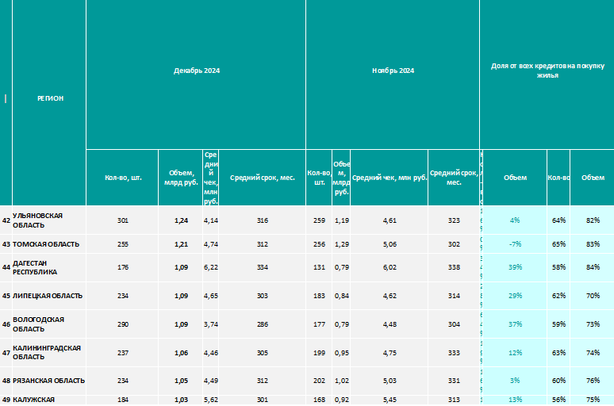Click the 37% cell in Вологодская row
614x406 pixels.
(515, 324)
